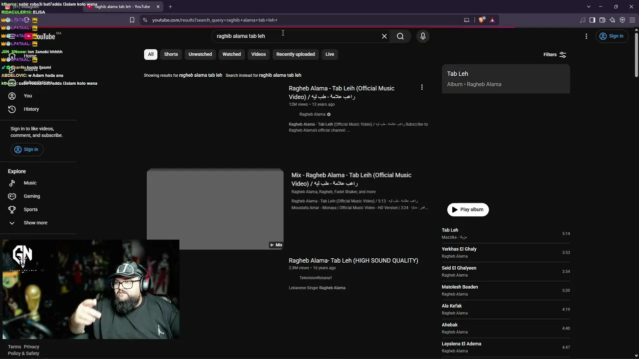Open Brave Rewards triangle icon
The width and height of the screenshot is (639, 359).
point(492,20)
